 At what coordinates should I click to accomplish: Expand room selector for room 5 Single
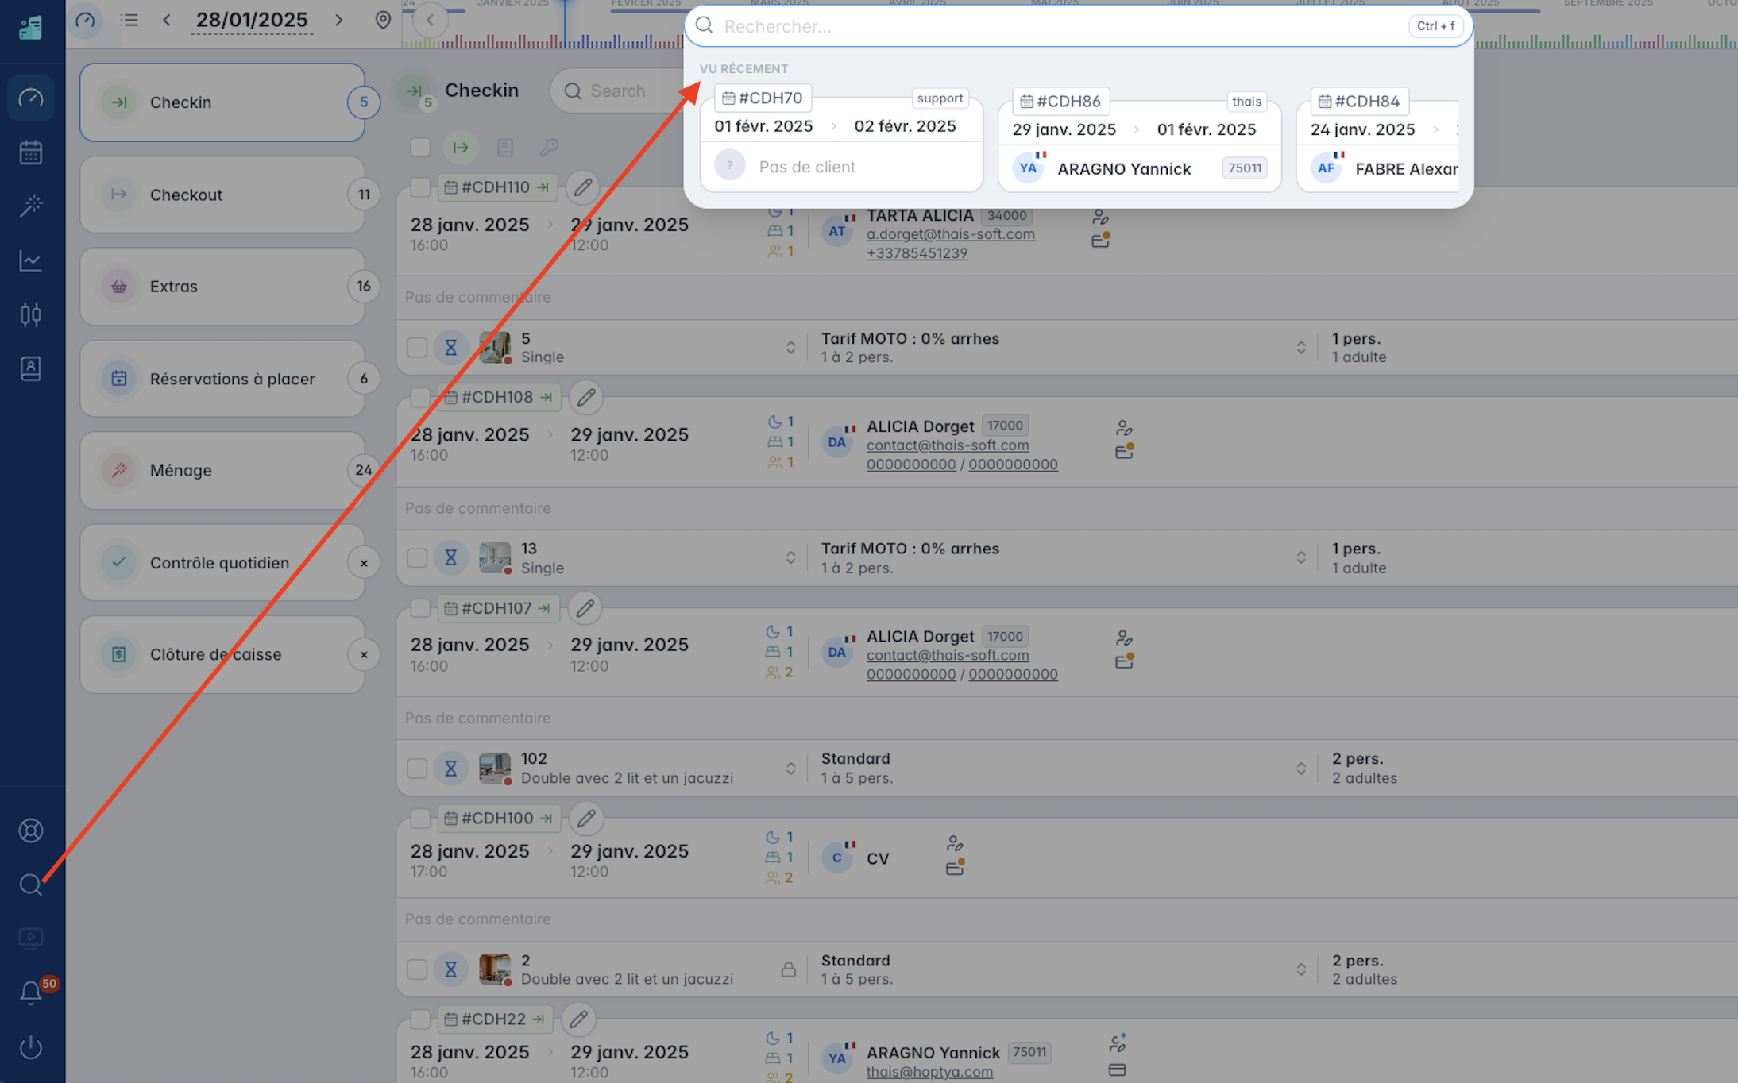coord(790,347)
